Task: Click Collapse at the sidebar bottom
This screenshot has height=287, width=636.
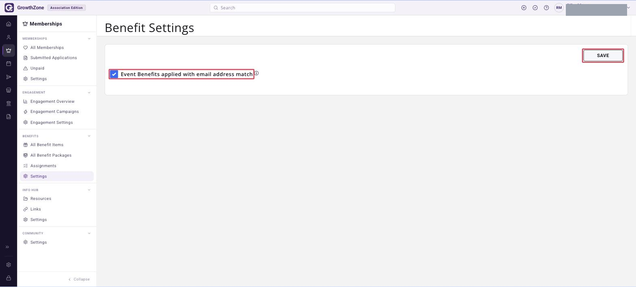Action: 79,279
